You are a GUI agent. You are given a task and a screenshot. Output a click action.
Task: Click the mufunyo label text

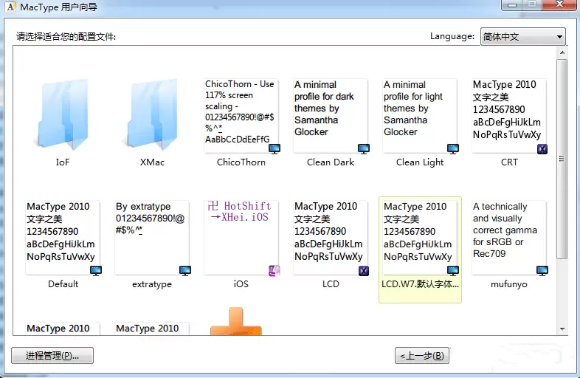509,284
